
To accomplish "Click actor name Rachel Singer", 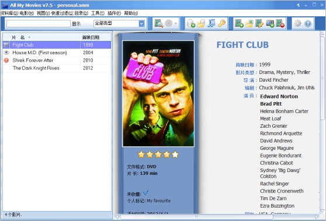I will click(275, 184).
